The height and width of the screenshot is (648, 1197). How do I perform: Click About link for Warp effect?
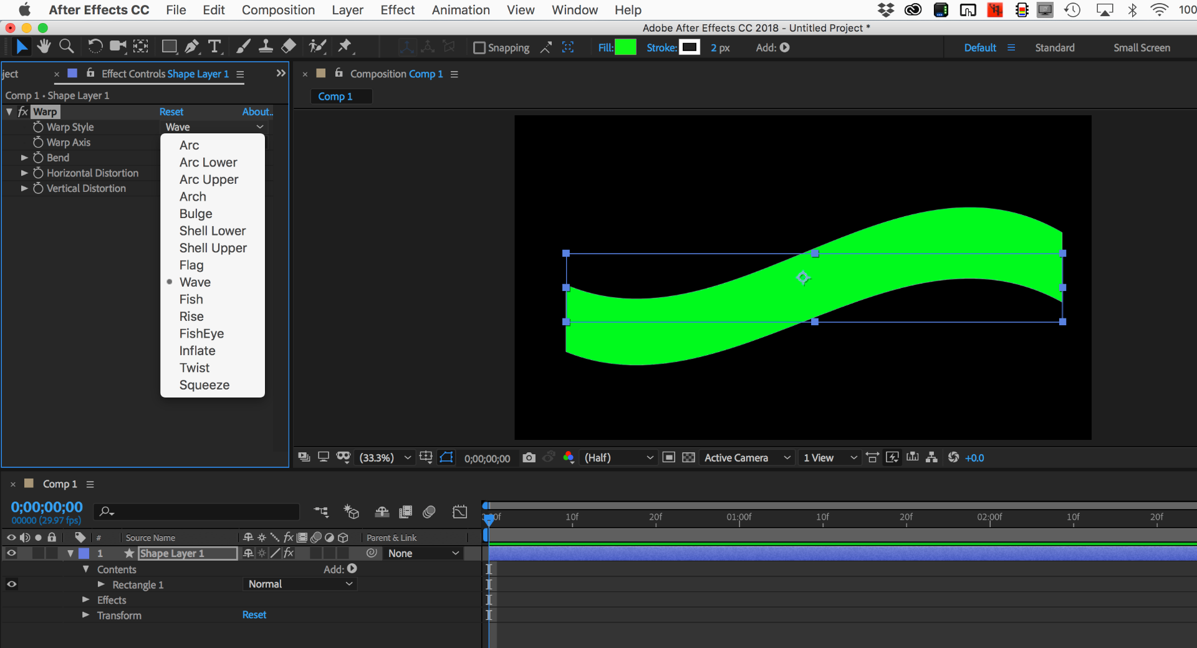(257, 112)
